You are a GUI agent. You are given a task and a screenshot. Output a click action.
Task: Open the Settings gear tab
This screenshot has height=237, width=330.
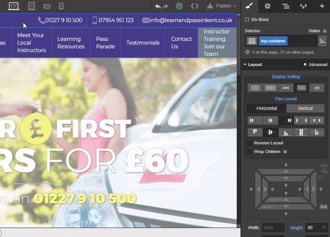click(267, 6)
